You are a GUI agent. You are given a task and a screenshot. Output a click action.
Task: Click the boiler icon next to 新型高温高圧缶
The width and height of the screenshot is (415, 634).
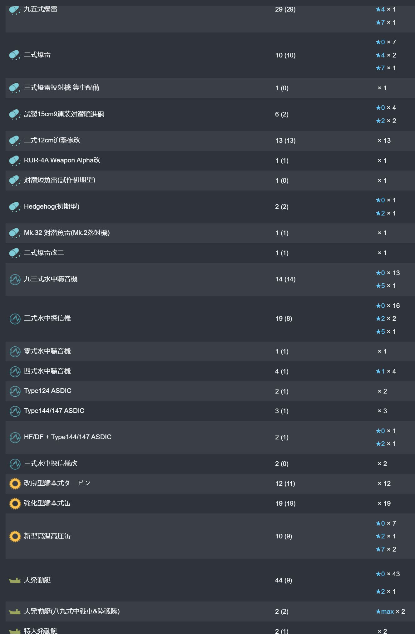[x=15, y=536]
